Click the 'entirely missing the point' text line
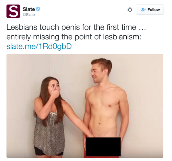This screenshot has width=172, height=161. pos(74,37)
